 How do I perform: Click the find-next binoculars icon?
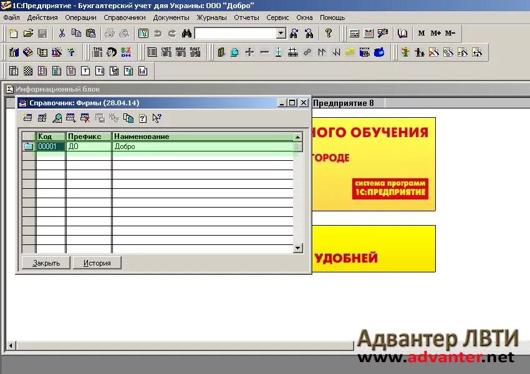click(x=294, y=33)
